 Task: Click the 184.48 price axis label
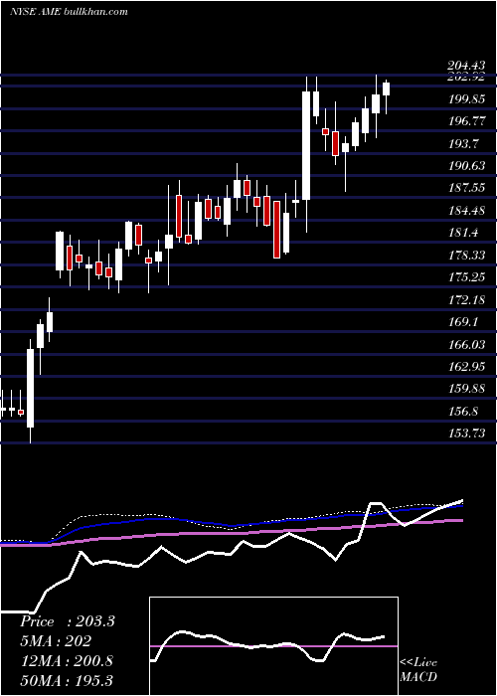pos(466,211)
